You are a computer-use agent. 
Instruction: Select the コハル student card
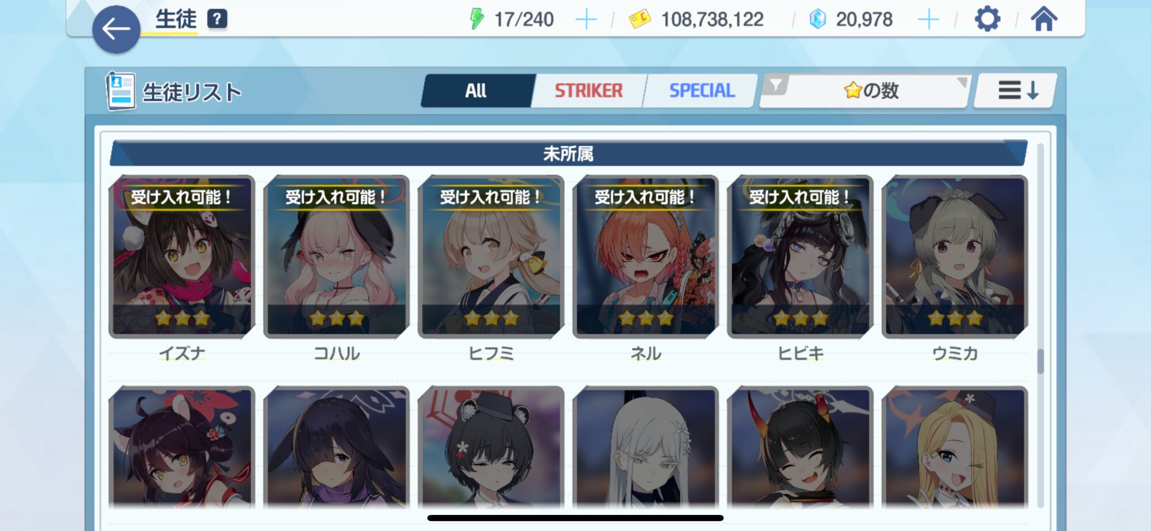click(x=337, y=257)
